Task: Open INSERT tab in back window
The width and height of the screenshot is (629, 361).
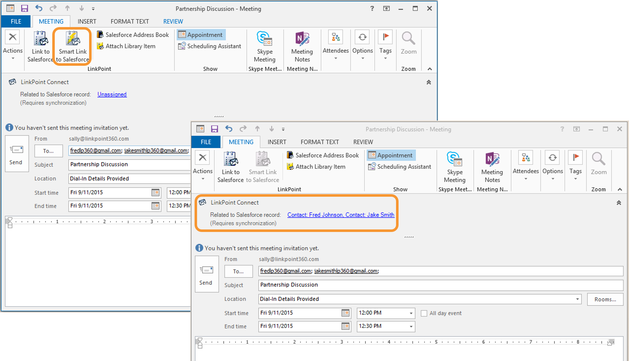Action: click(x=87, y=21)
